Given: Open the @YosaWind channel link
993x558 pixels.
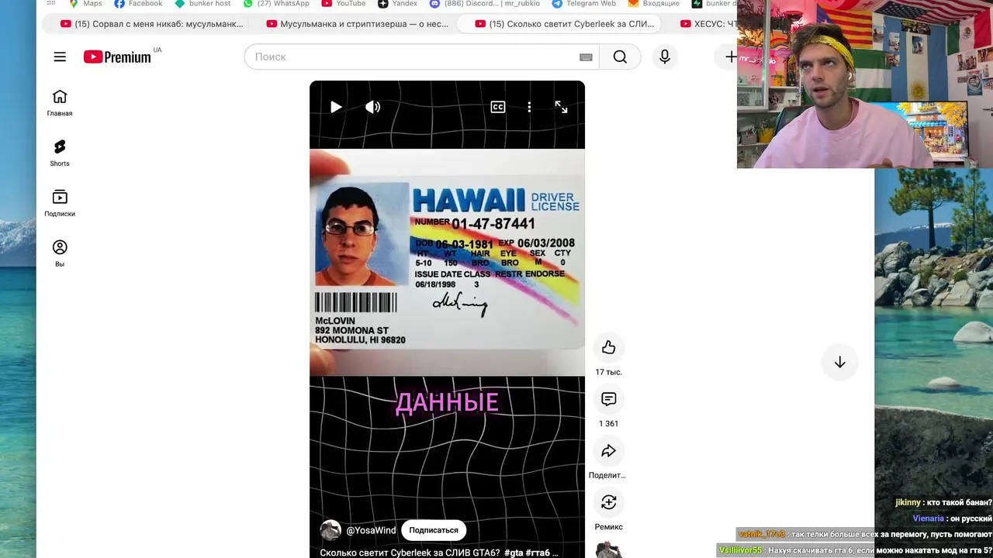Looking at the screenshot, I should click(x=371, y=530).
